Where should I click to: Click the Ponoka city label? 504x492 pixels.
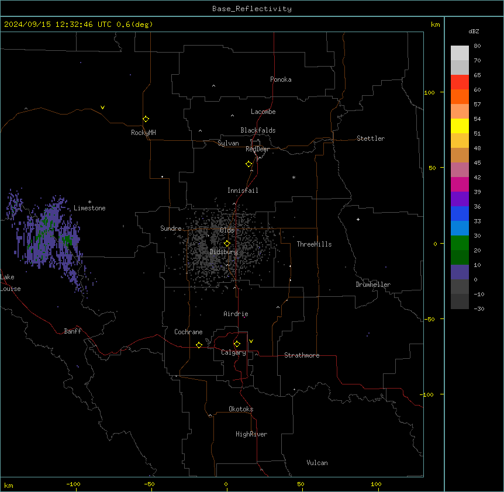pos(281,79)
